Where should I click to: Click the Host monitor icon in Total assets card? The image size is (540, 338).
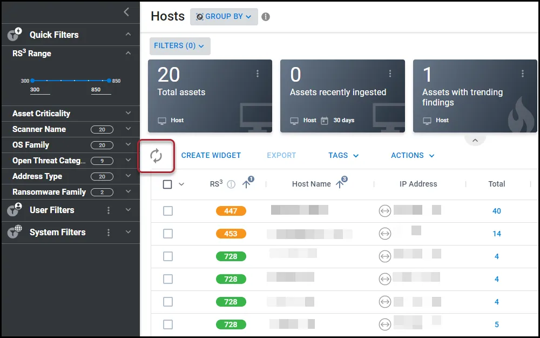coord(162,121)
